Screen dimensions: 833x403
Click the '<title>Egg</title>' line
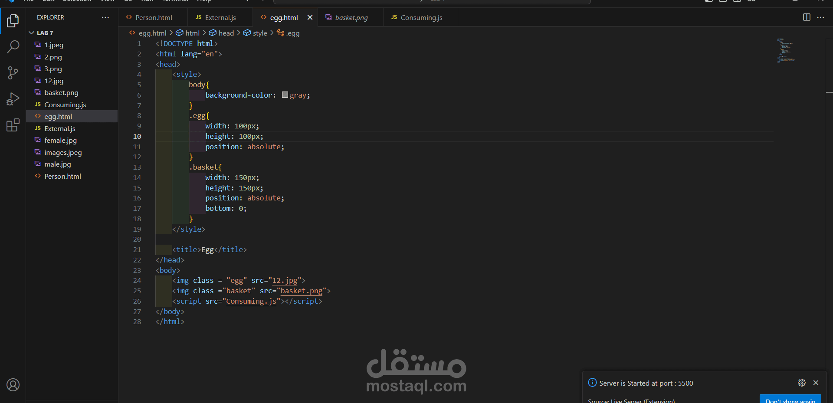coord(210,250)
